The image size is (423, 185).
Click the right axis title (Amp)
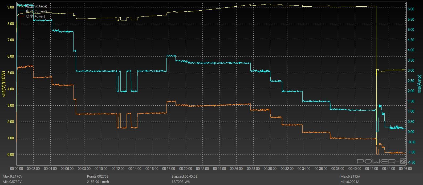click(420, 84)
